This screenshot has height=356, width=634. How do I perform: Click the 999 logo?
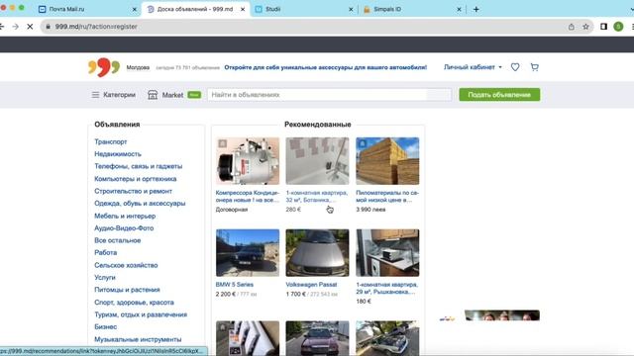click(x=104, y=67)
